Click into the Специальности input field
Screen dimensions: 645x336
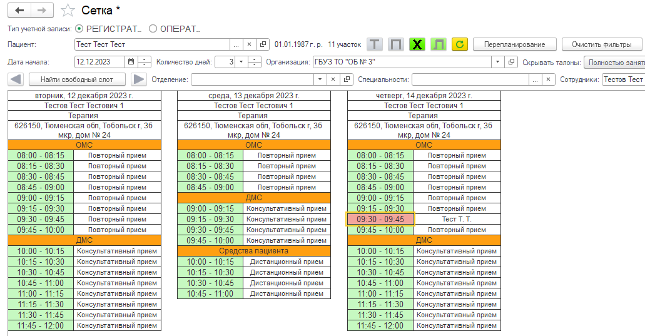pos(469,79)
